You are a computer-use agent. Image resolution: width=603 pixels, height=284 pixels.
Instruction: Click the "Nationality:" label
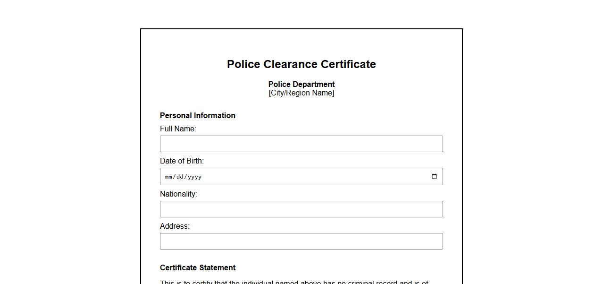(178, 194)
